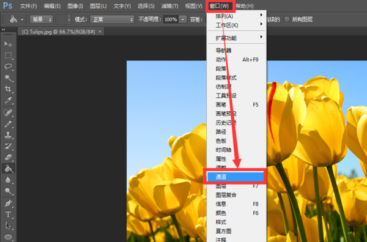Select the Eraser tool
The image size is (367, 242).
[x=8, y=157]
